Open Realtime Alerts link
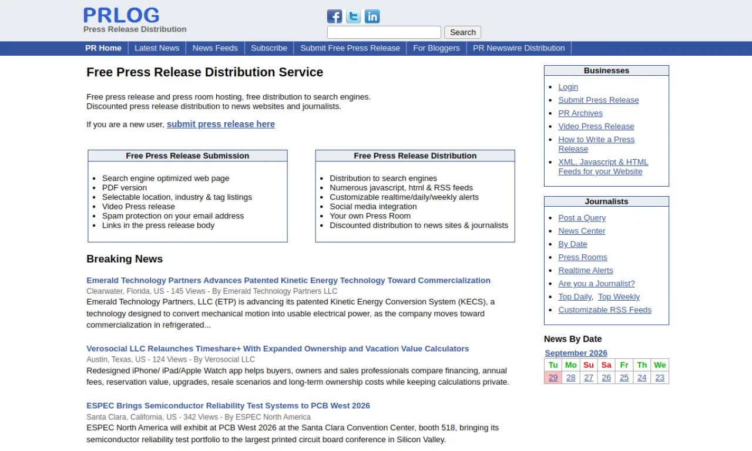 pos(586,270)
